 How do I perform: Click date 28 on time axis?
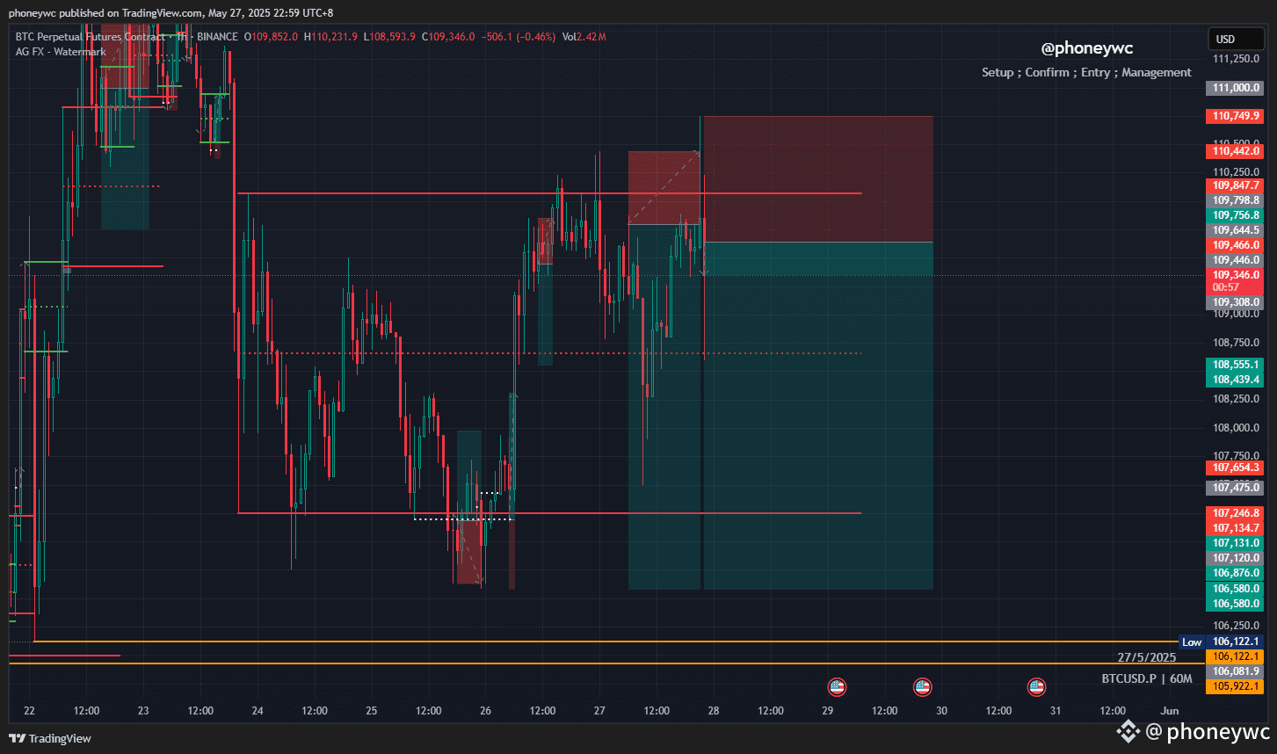pos(714,711)
